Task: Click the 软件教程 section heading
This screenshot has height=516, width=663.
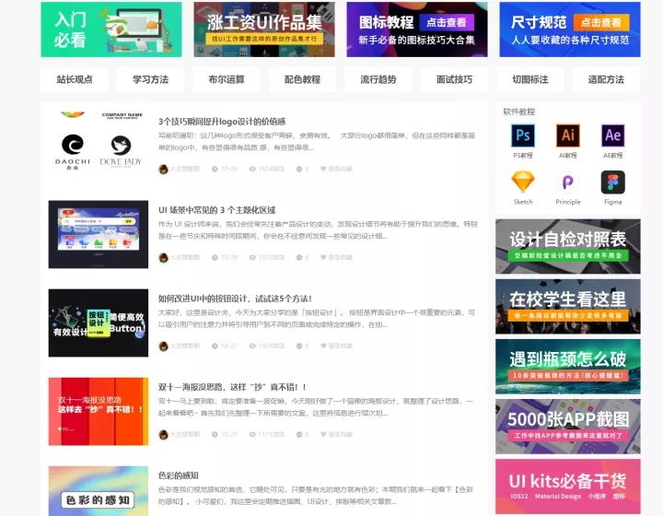Action: coord(518,111)
